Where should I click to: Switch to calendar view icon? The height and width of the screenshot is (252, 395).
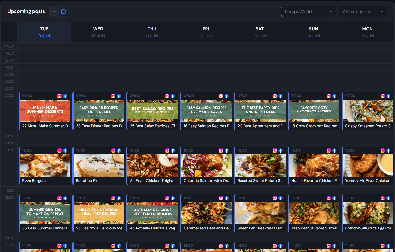pyautogui.click(x=63, y=12)
